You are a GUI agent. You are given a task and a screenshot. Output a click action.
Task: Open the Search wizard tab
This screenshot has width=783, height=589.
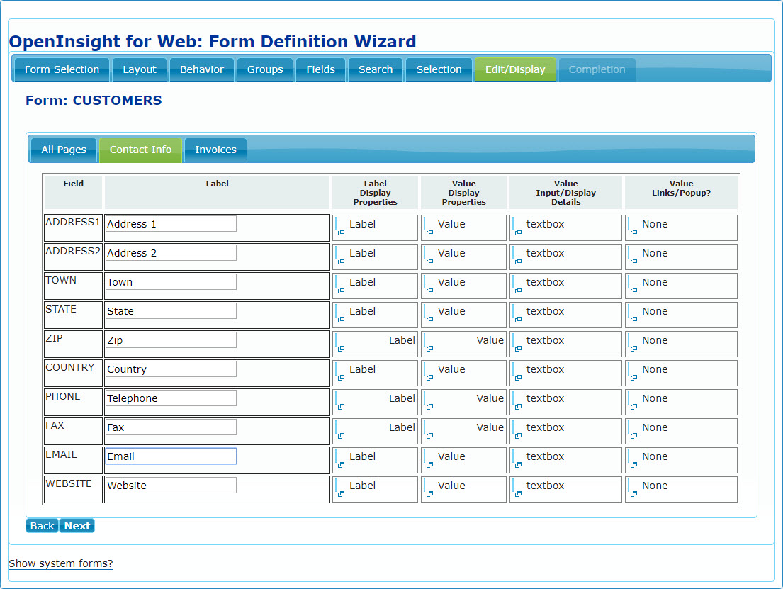(376, 69)
